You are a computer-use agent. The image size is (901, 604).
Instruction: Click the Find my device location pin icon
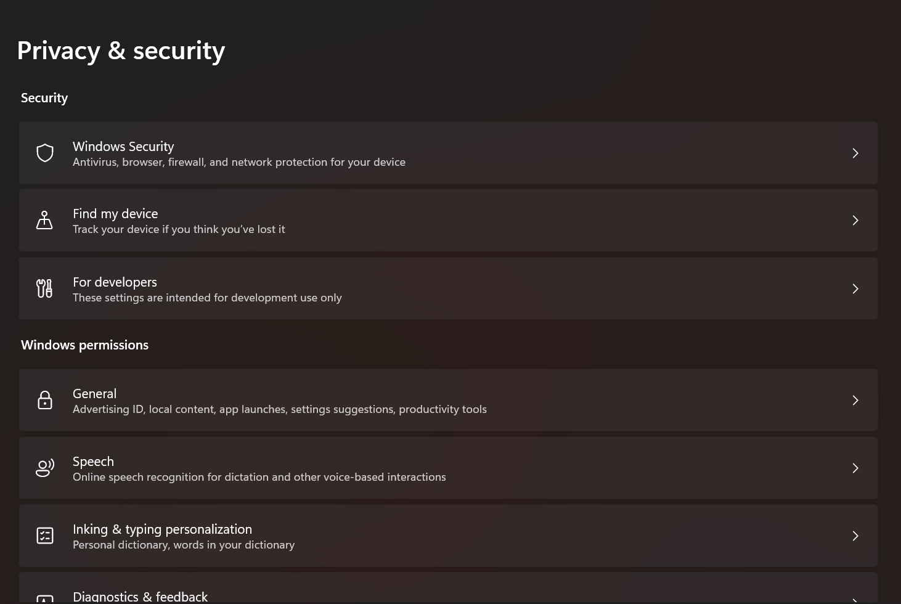pos(45,220)
